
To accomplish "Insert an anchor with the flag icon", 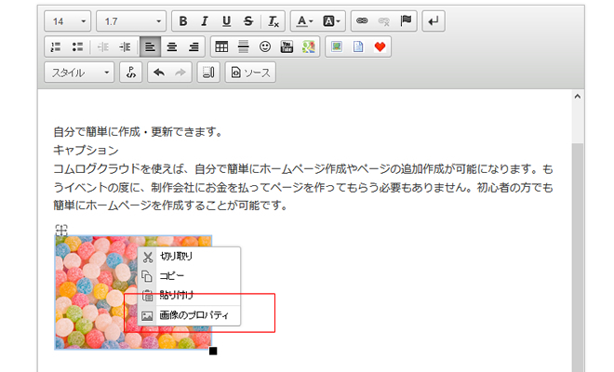I will pyautogui.click(x=405, y=20).
